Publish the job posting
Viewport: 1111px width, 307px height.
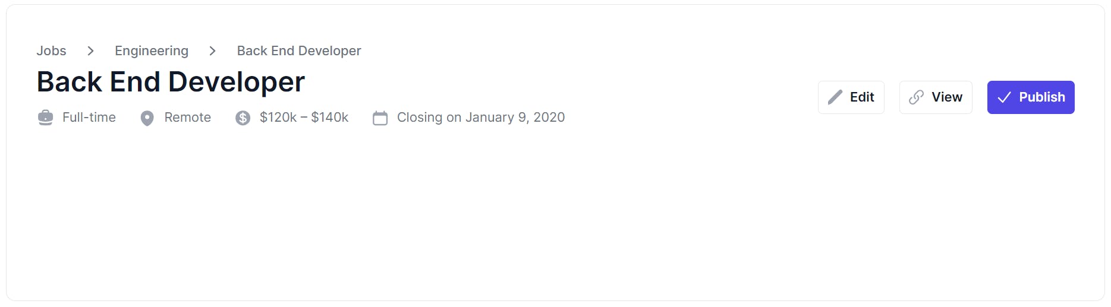coord(1031,97)
